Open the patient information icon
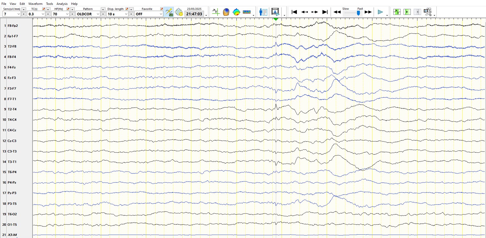Viewport: 486px width, 238px height. [263, 12]
